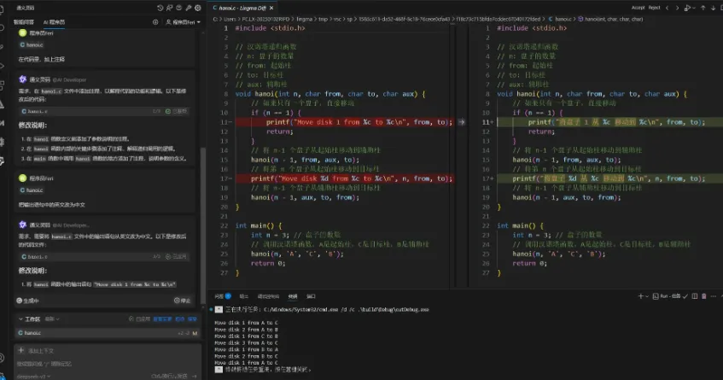The image size is (723, 380).
Task: Open first hanoi.c file chip in chat
Action: pyautogui.click(x=32, y=44)
